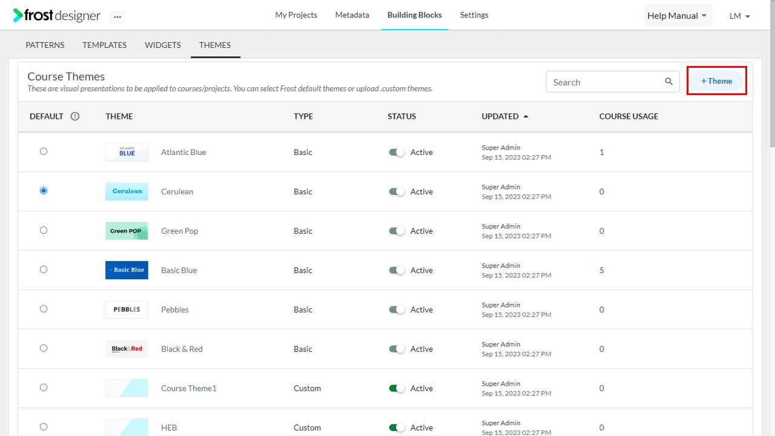Set Basic Blue as default theme

pos(44,269)
